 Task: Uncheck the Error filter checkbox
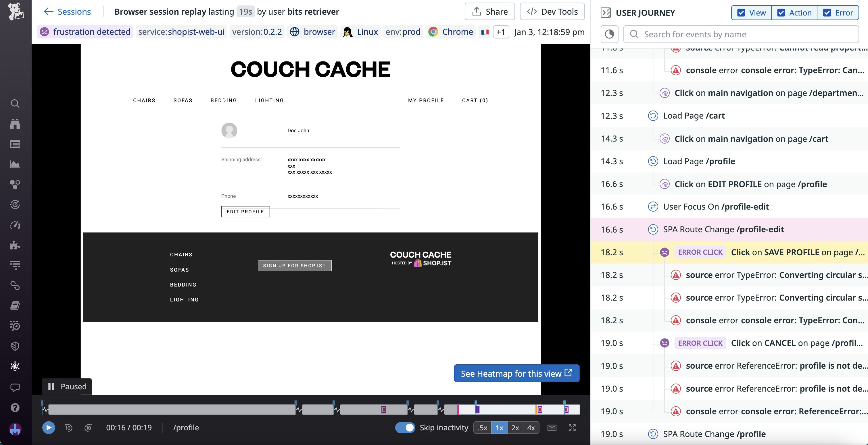[827, 13]
